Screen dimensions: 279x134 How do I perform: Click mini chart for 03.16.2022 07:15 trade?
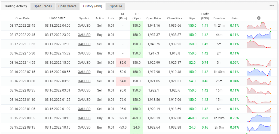pyautogui.click(x=259, y=72)
